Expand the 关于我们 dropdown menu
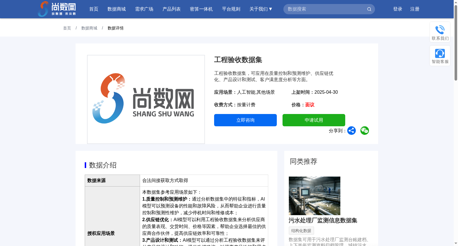This screenshot has height=246, width=458. click(261, 9)
